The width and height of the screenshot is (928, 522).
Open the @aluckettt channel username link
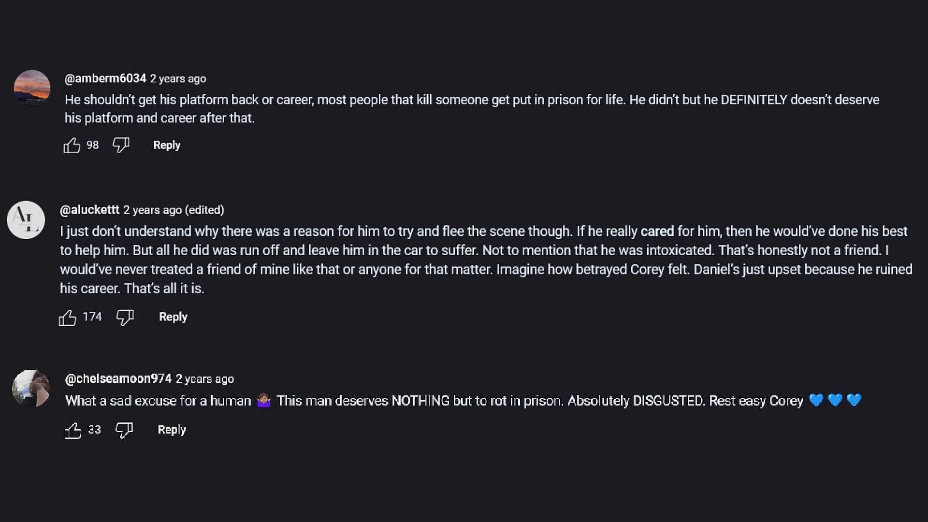[x=89, y=210]
